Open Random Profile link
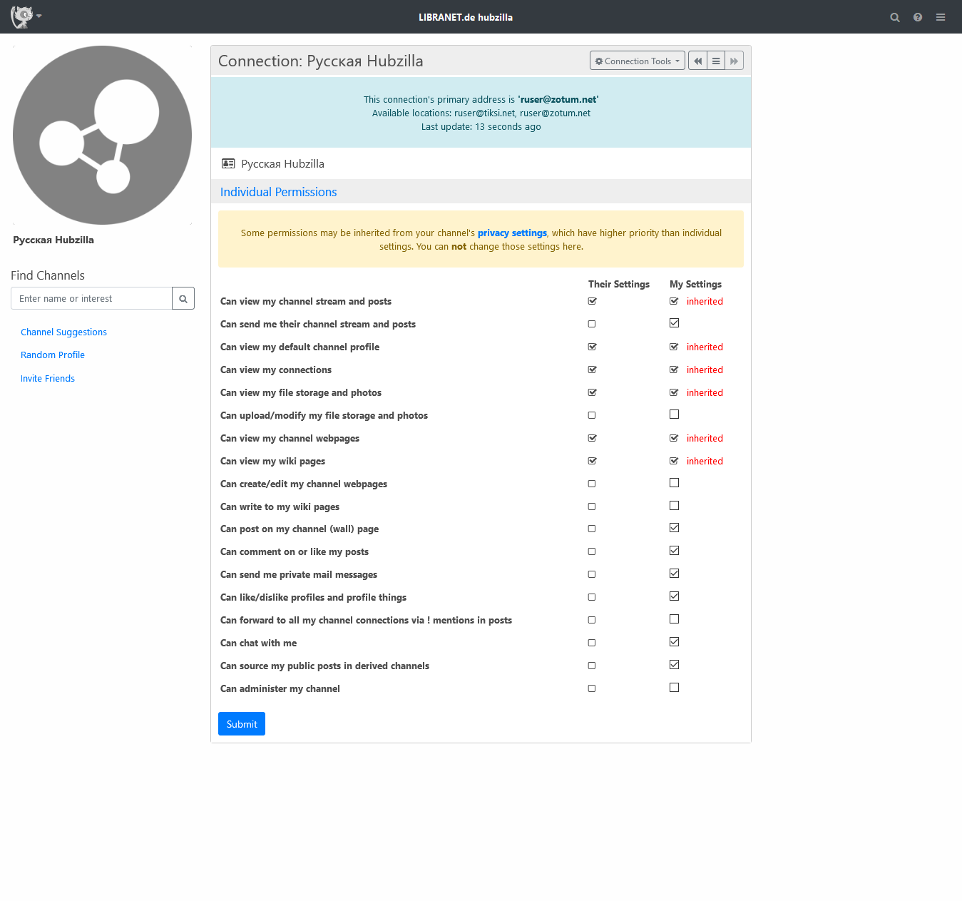This screenshot has width=962, height=901. [x=53, y=355]
